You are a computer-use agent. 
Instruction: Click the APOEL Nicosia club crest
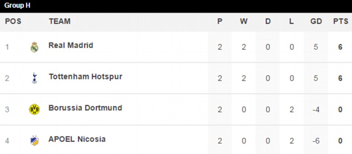34,140
